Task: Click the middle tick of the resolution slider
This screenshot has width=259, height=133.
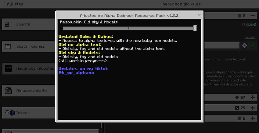Action: click(129, 28)
